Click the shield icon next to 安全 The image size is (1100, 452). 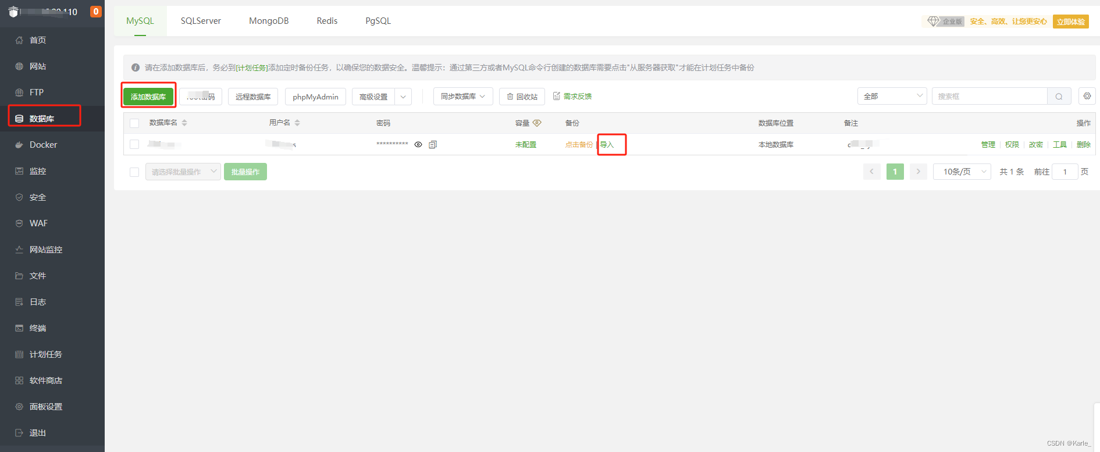(19, 197)
